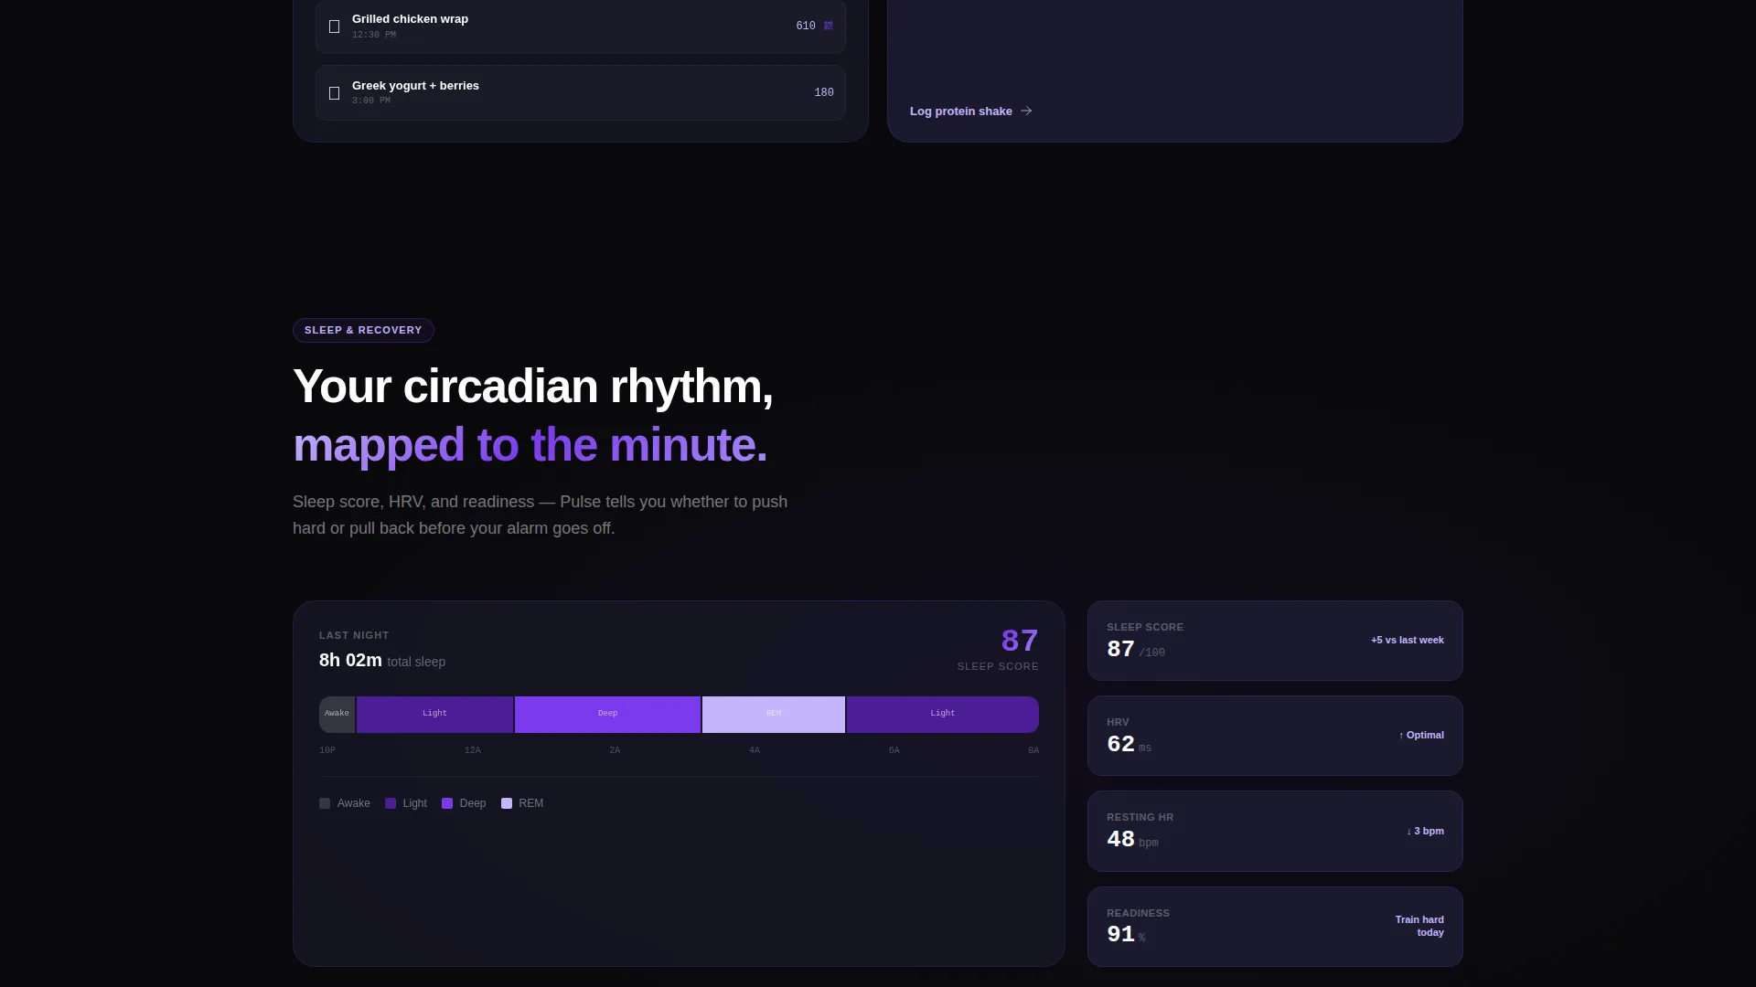Screen dimensions: 1756x987
Task: Select the Sleep & Recovery section badge
Action: click(x=363, y=330)
